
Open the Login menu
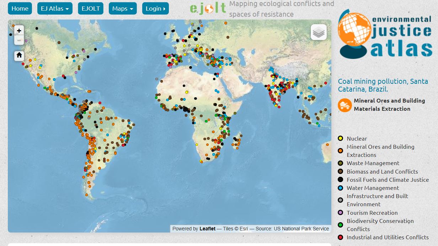155,9
